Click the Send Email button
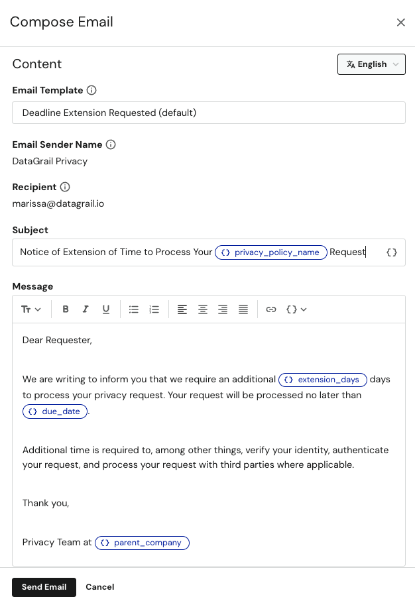The width and height of the screenshot is (415, 599). pyautogui.click(x=44, y=587)
